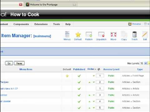Toggle published checkmark for License row
The image size is (150, 112).
coord(79,95)
